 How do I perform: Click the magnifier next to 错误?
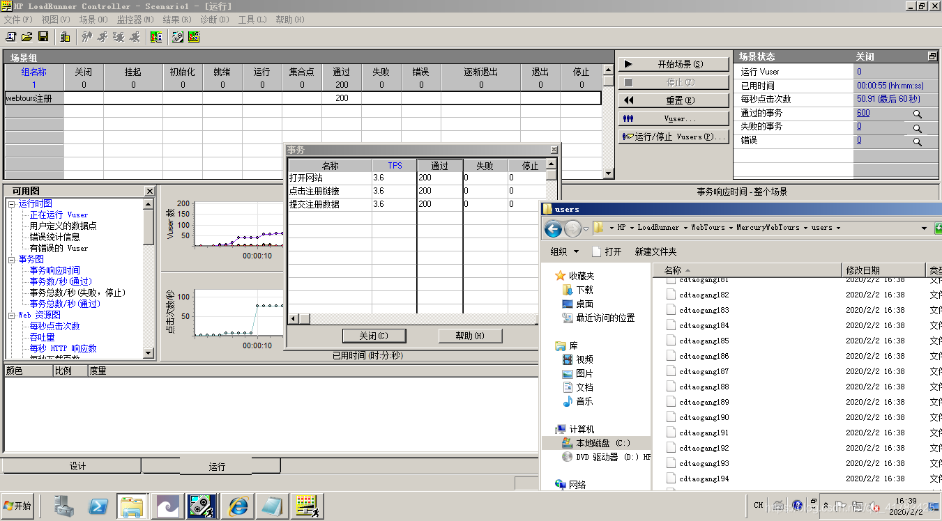tap(918, 142)
